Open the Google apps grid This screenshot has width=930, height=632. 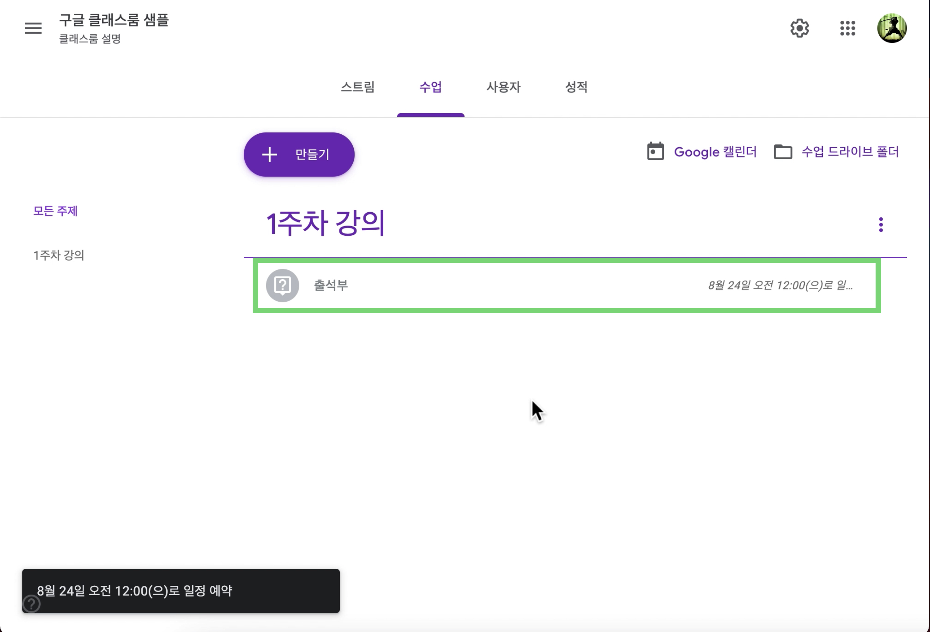tap(847, 28)
